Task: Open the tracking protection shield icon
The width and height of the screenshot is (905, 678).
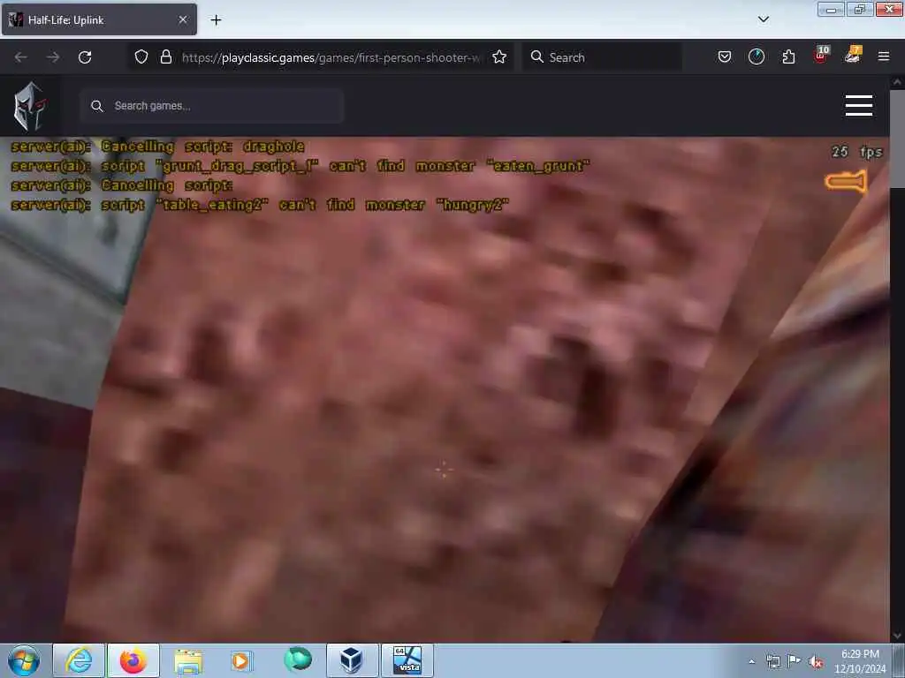Action: pos(141,57)
